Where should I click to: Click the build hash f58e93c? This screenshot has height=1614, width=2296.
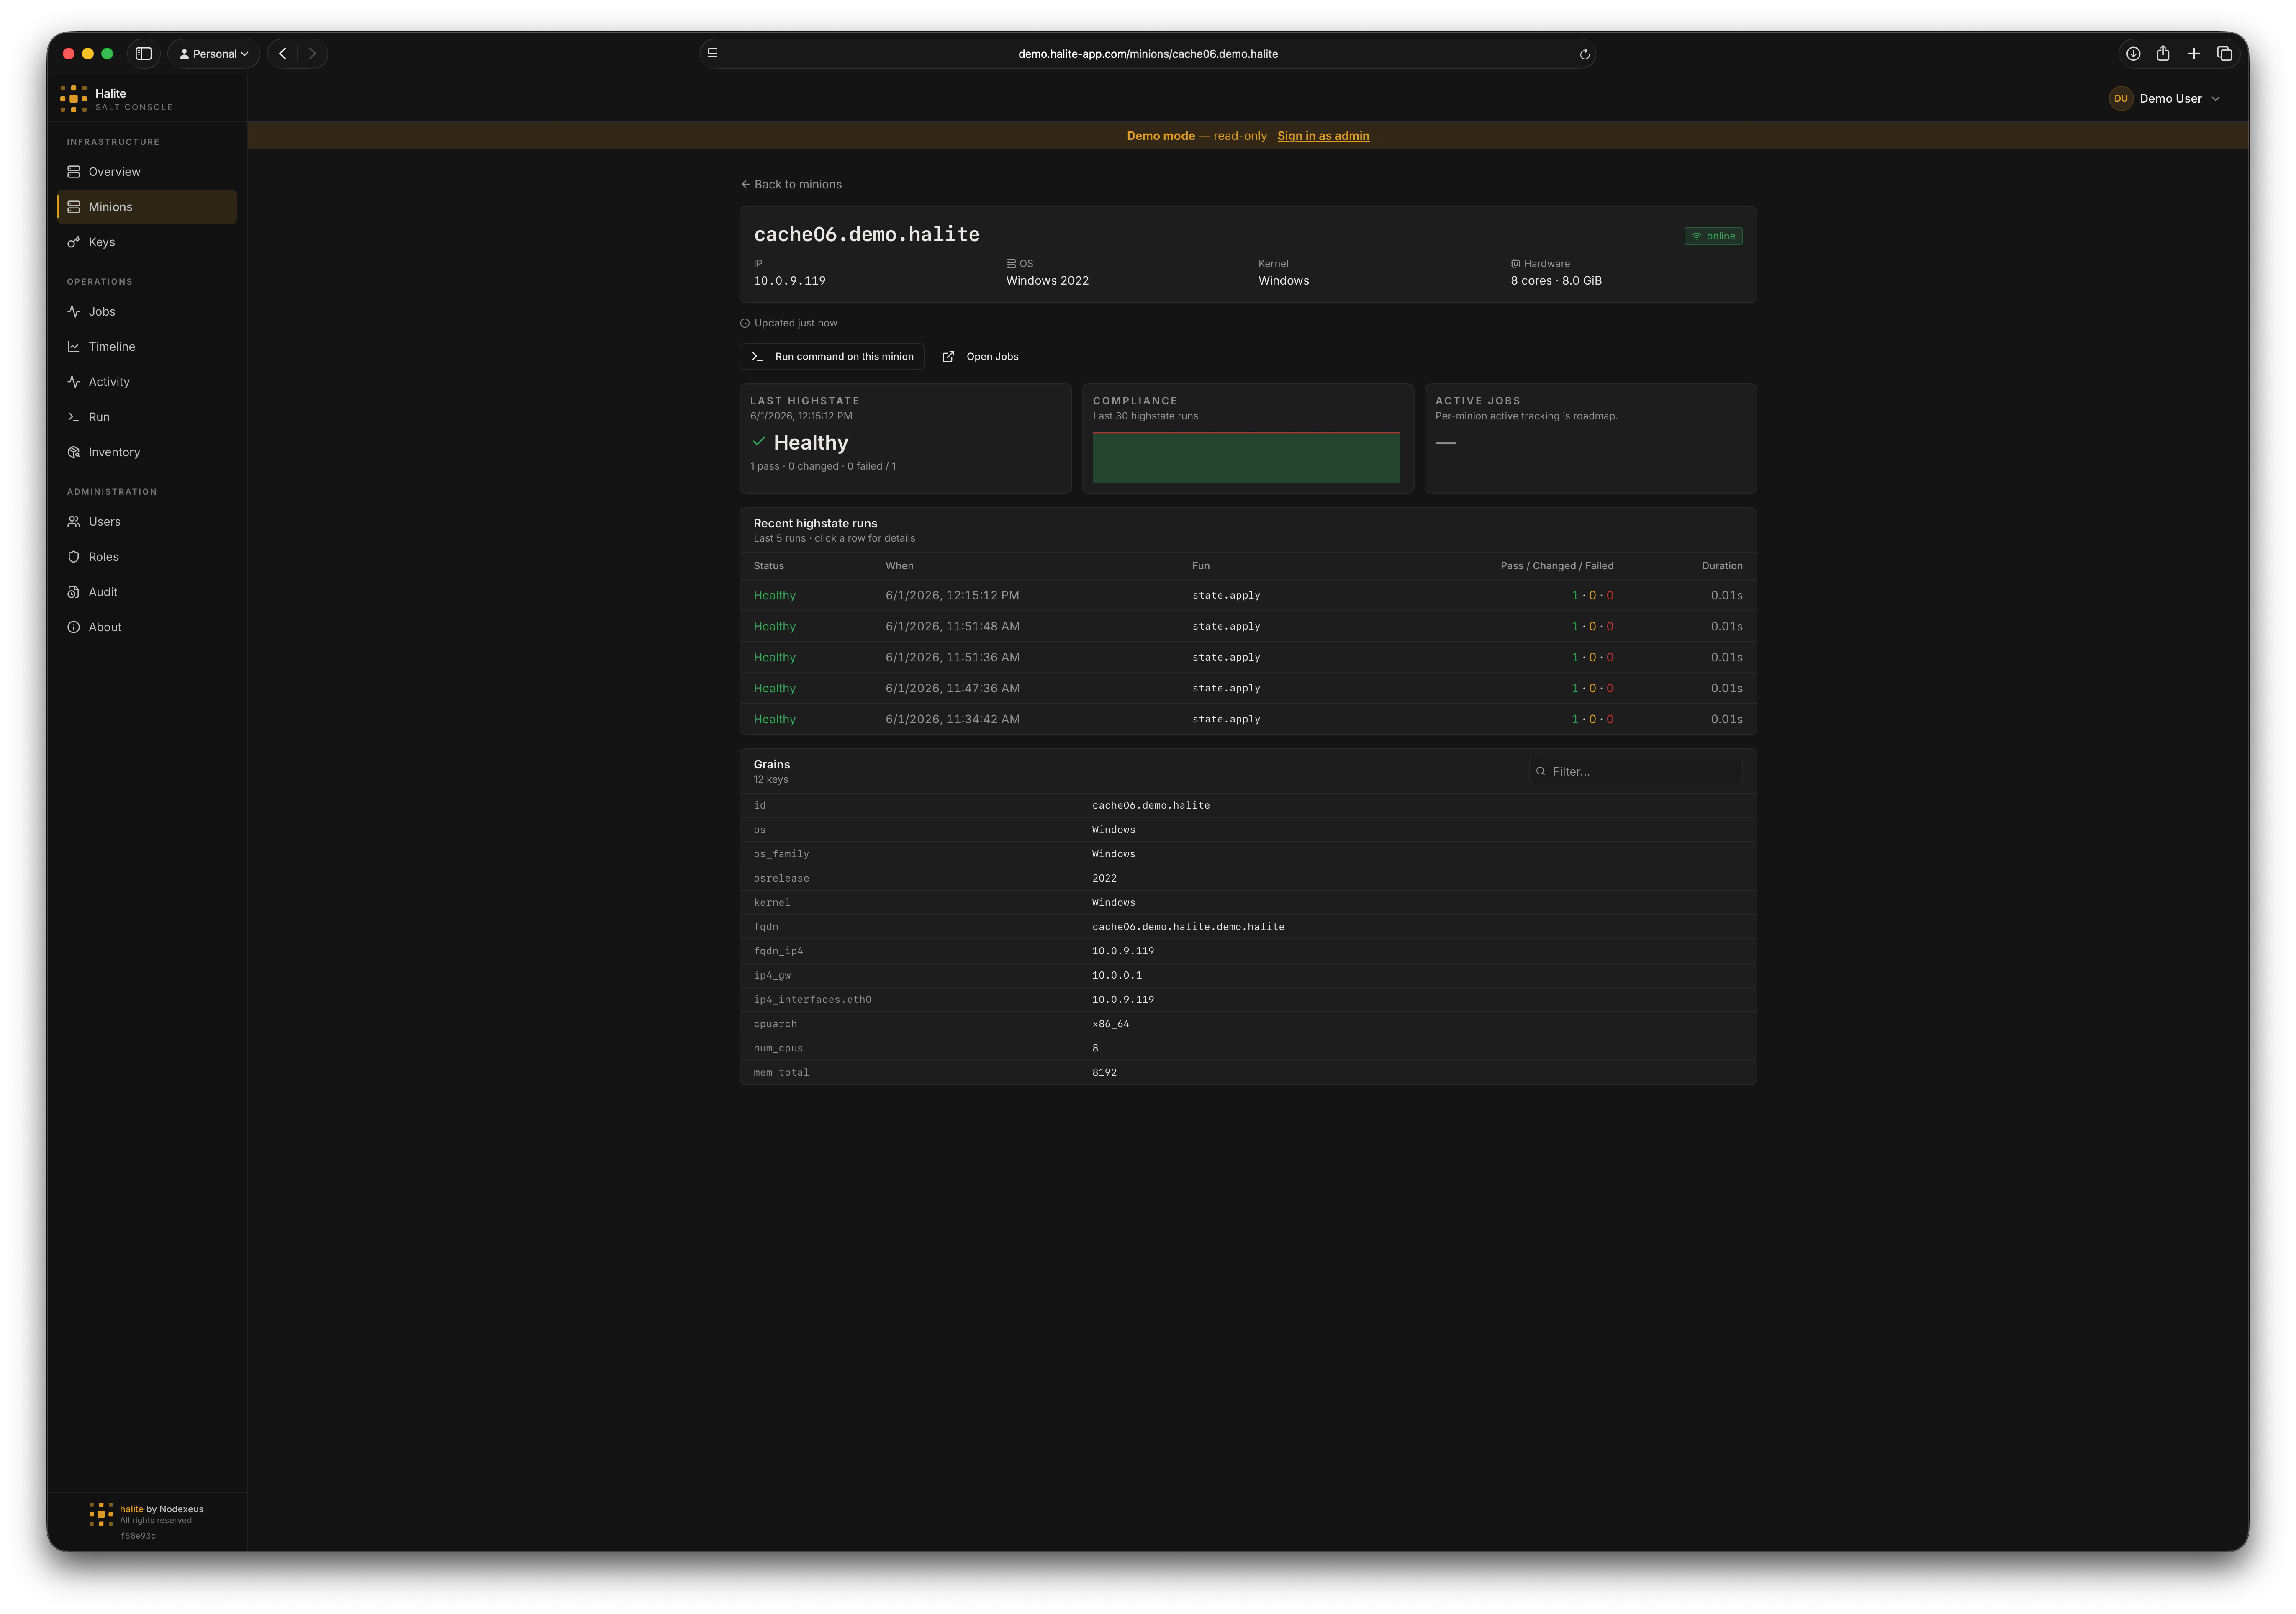pyautogui.click(x=138, y=1536)
